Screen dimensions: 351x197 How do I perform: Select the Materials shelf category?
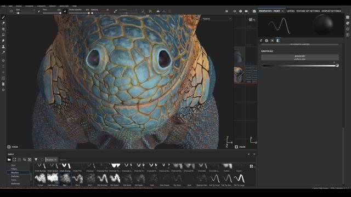tap(15, 184)
